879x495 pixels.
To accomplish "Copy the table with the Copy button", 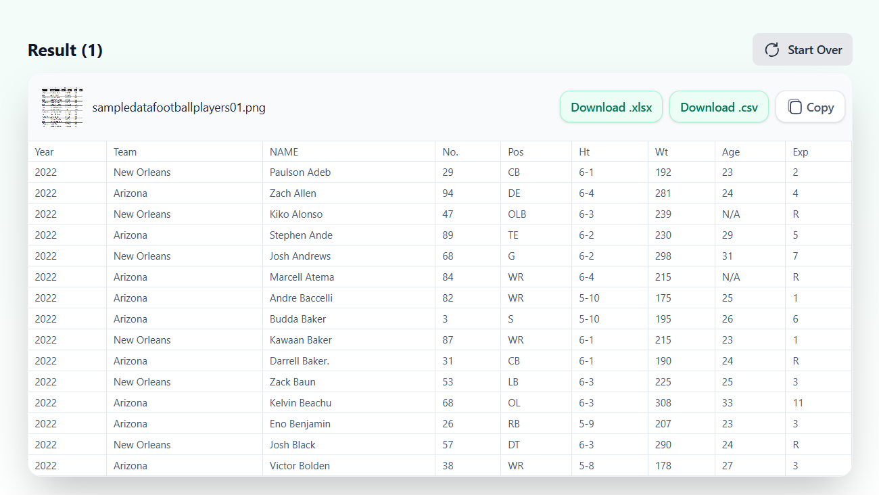I will coord(810,107).
